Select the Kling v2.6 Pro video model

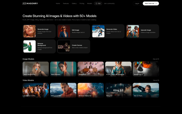point(63,90)
